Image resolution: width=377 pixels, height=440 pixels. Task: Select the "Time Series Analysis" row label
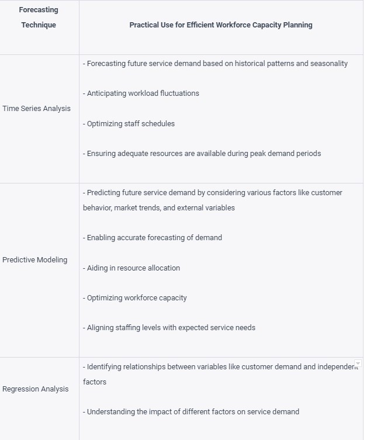[36, 109]
